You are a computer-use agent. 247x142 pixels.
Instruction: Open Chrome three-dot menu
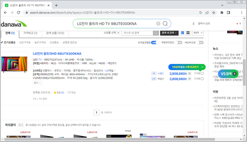pyautogui.click(x=242, y=13)
